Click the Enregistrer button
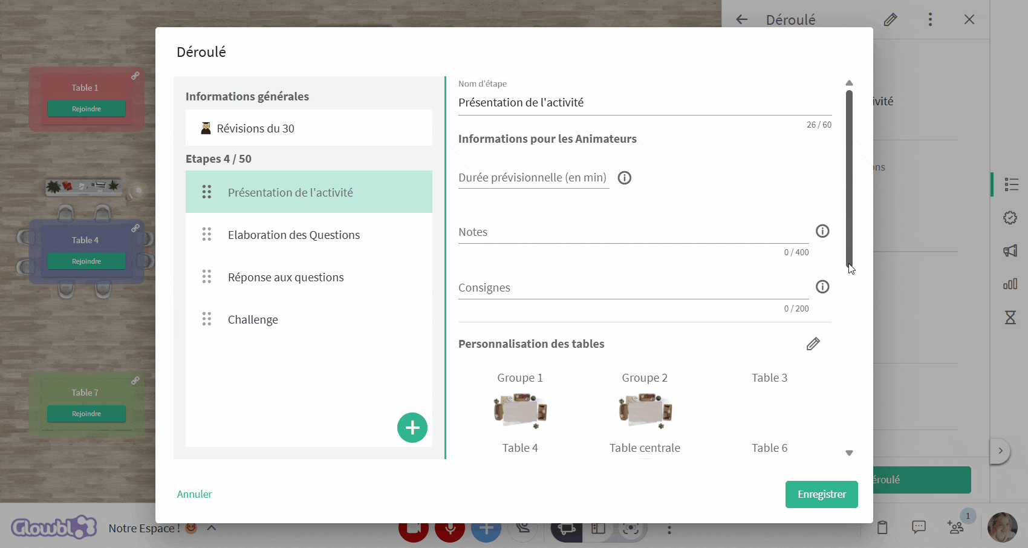1028x548 pixels. (x=821, y=494)
